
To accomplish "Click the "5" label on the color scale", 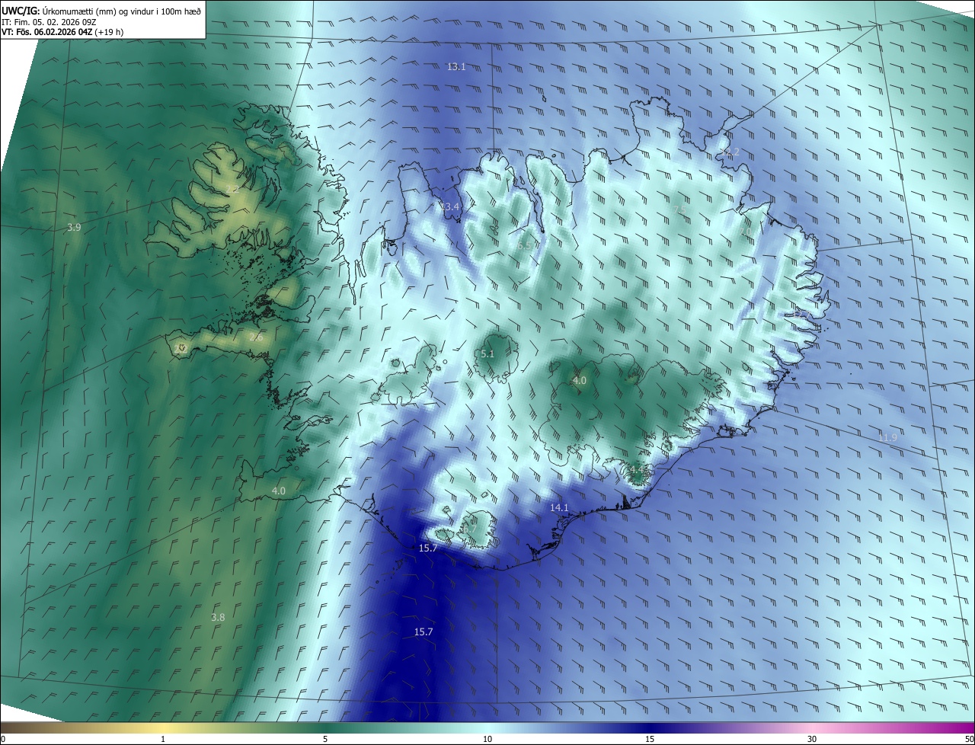I will (325, 740).
